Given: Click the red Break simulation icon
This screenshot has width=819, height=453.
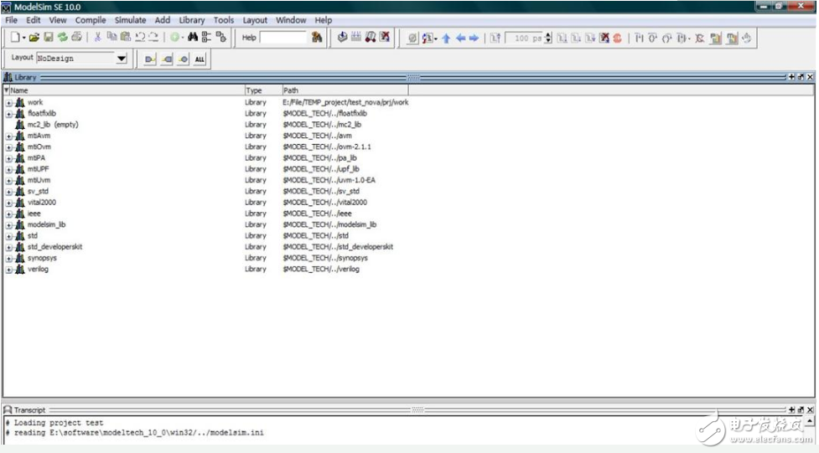Looking at the screenshot, I should point(618,38).
